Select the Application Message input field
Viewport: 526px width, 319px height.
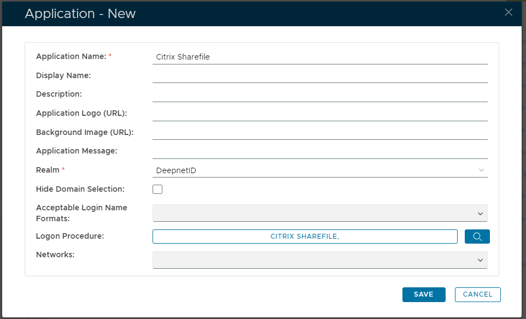(320, 151)
